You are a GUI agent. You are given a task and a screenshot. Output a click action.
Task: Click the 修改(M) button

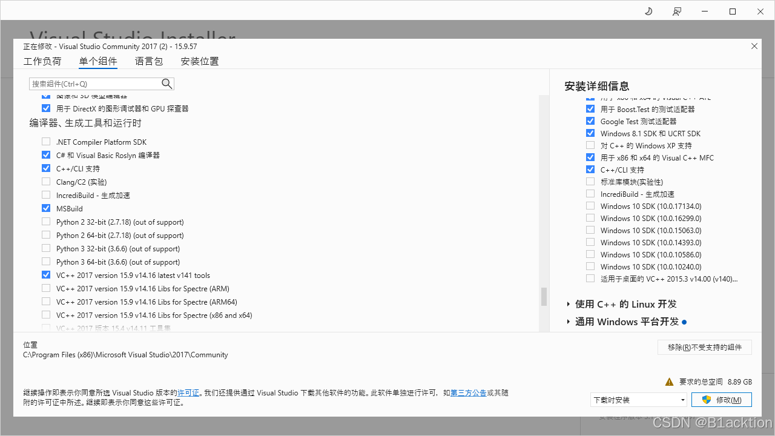722,400
